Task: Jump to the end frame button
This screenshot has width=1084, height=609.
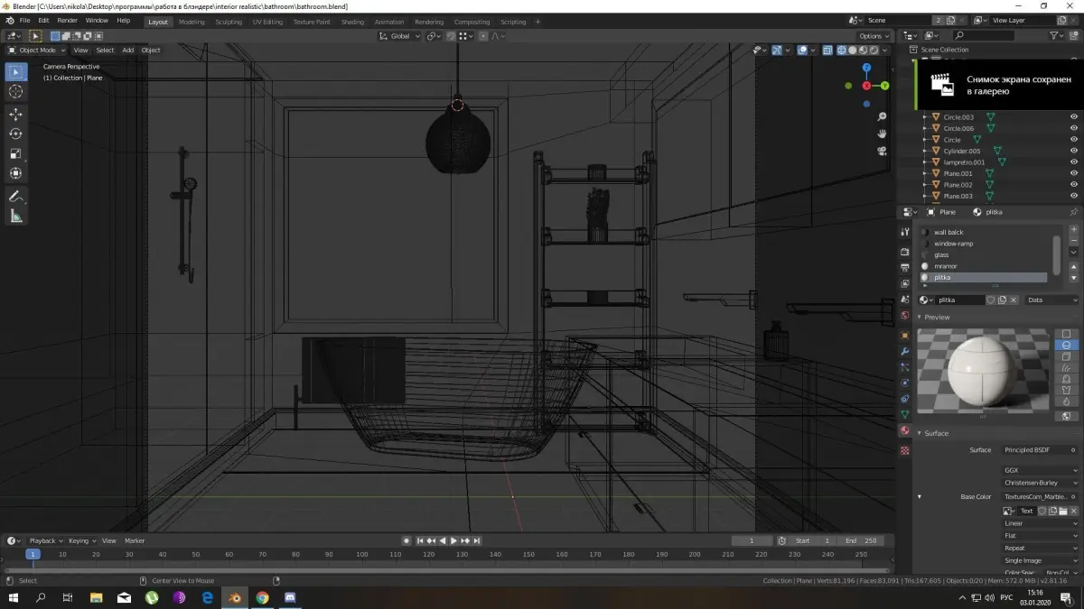Action: point(477,540)
